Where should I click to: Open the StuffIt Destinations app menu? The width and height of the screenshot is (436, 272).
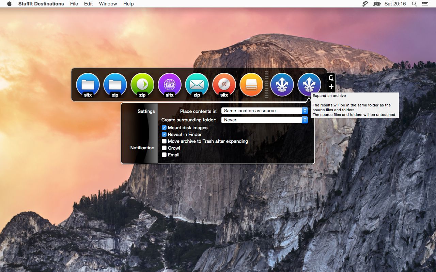click(x=41, y=4)
